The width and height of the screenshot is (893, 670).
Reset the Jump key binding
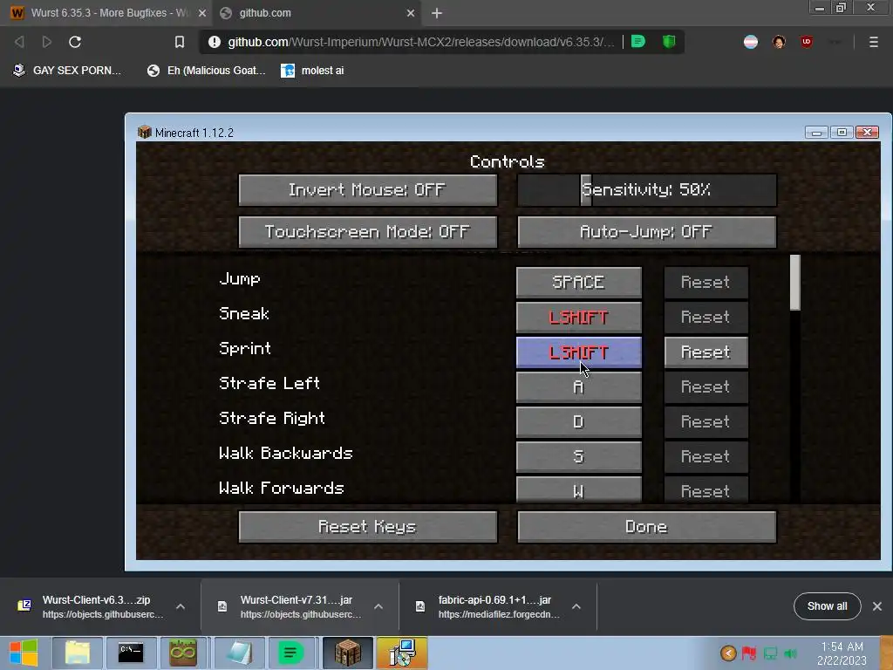706,282
